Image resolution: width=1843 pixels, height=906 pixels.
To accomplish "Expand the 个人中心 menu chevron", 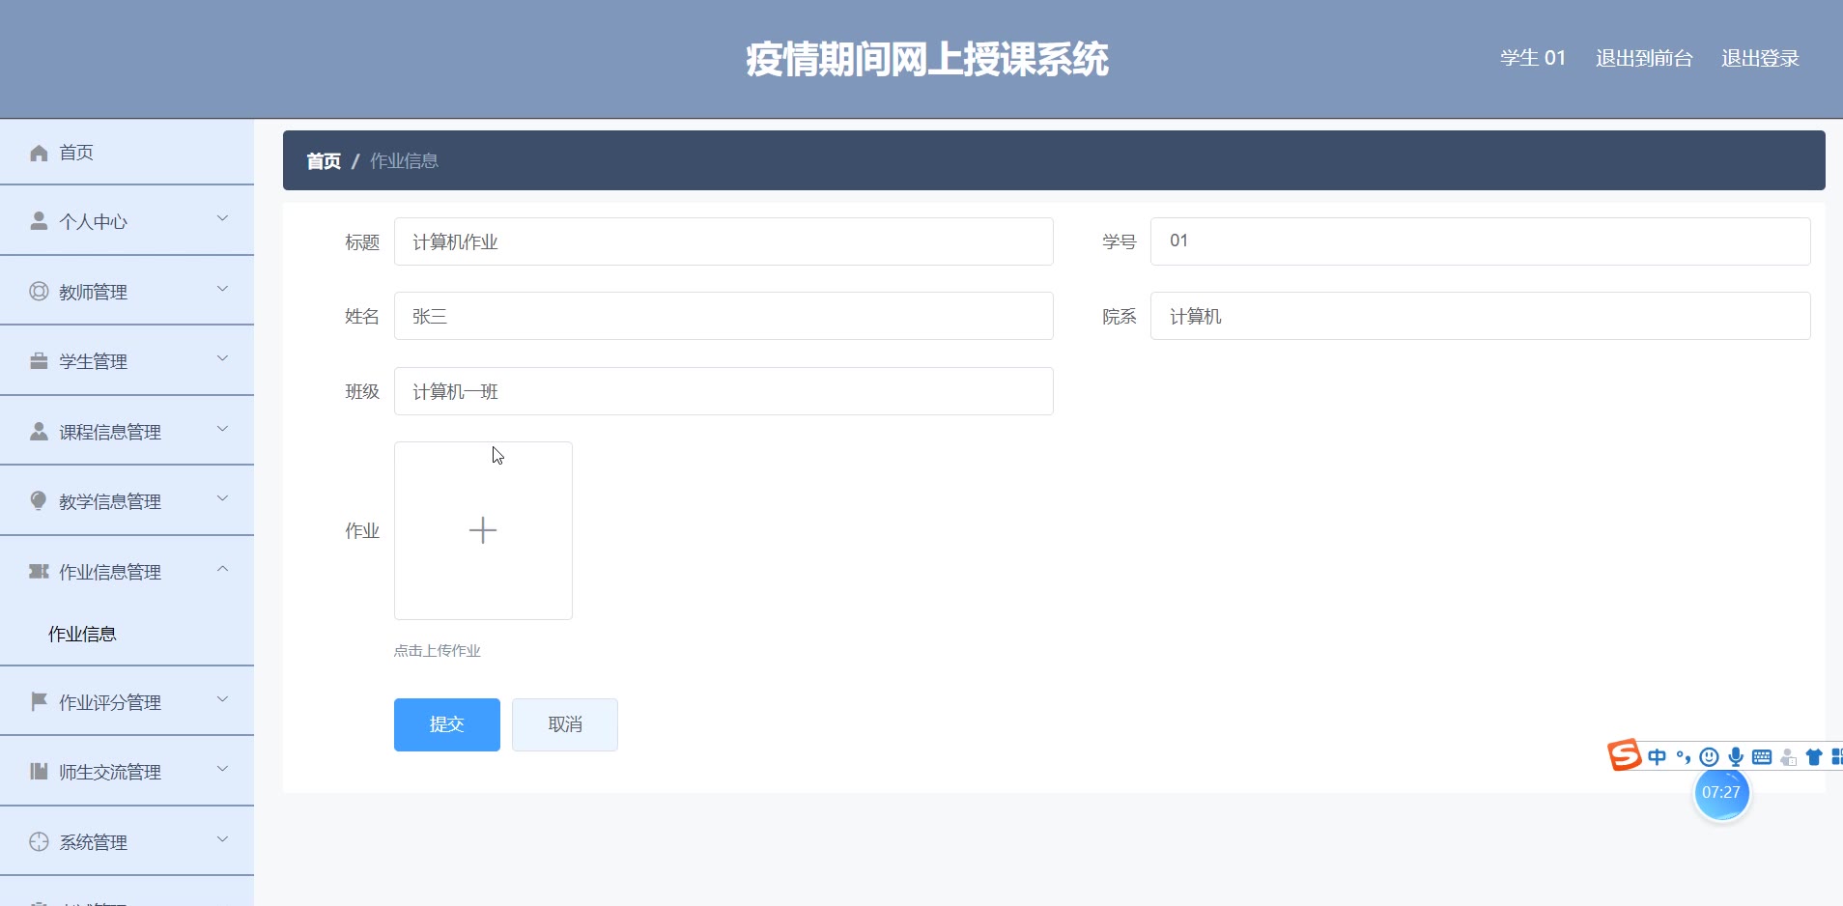I will 222,218.
